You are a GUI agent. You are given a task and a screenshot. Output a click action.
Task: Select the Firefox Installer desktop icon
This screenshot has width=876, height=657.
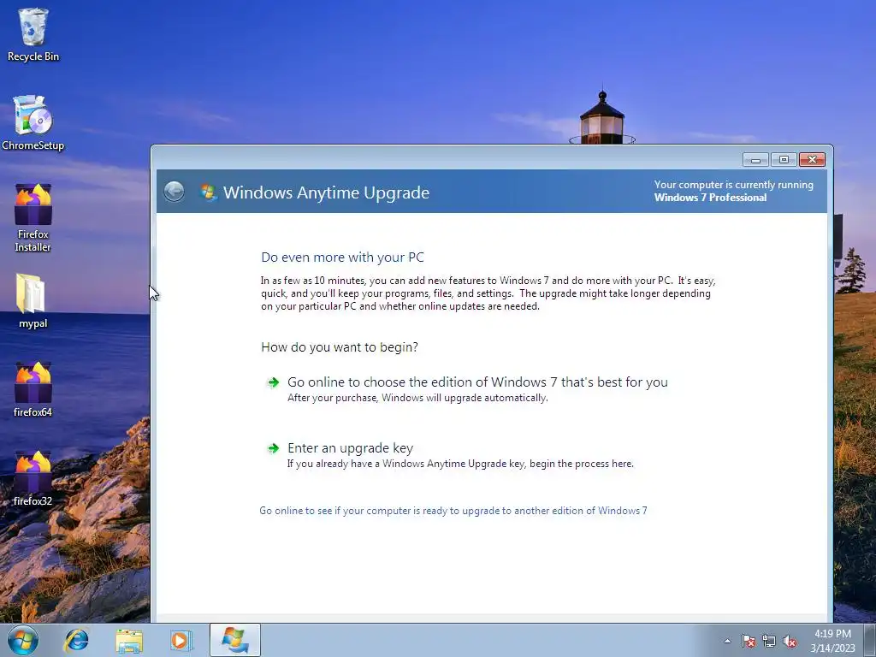33,218
